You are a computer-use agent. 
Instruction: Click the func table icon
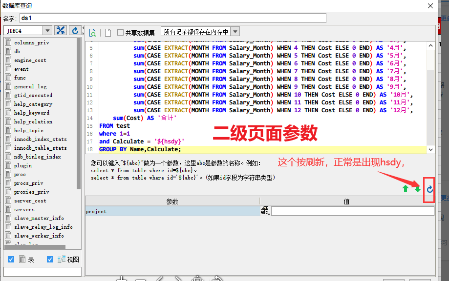click(x=9, y=78)
